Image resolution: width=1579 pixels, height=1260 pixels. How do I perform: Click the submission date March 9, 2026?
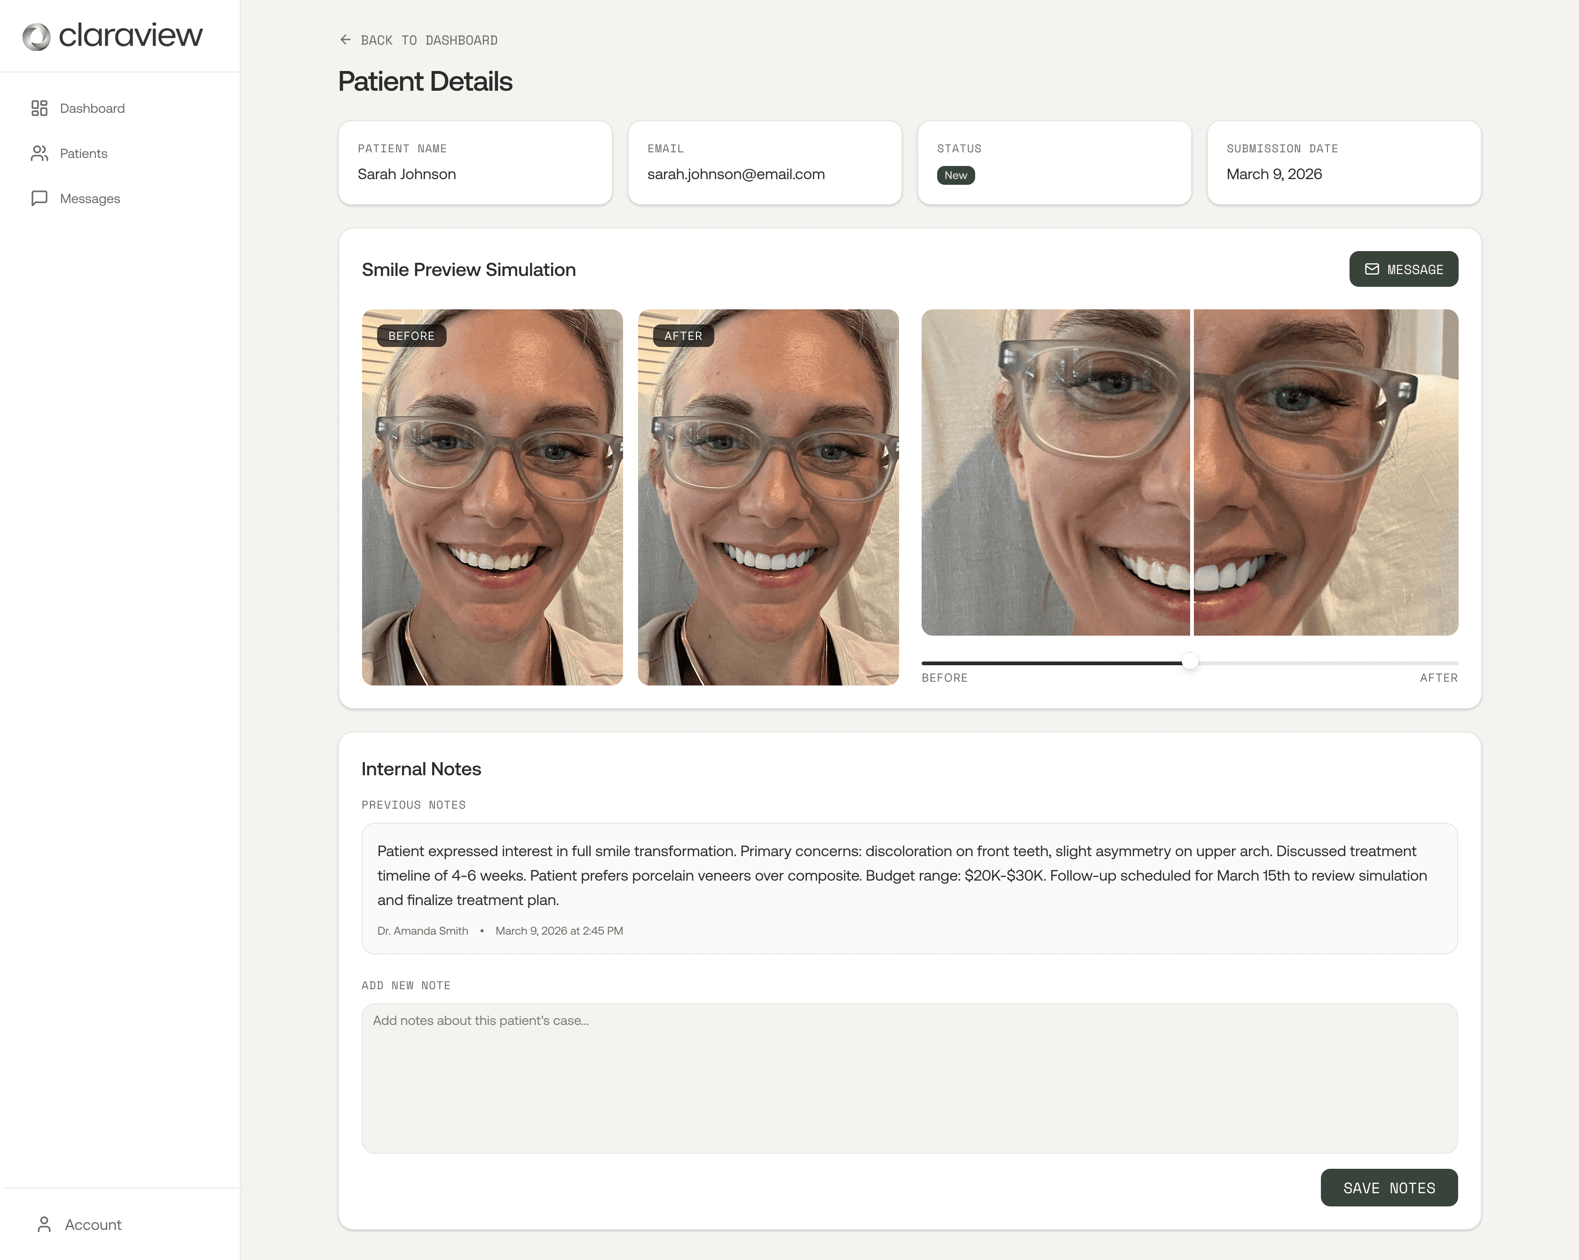pos(1274,174)
